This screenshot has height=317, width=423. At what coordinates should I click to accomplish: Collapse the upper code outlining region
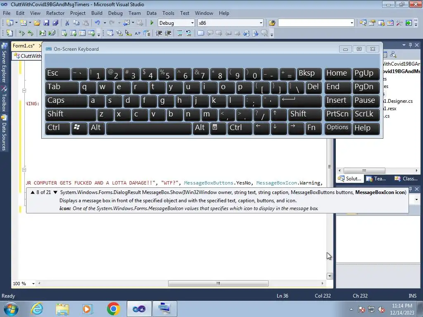(x=24, y=90)
